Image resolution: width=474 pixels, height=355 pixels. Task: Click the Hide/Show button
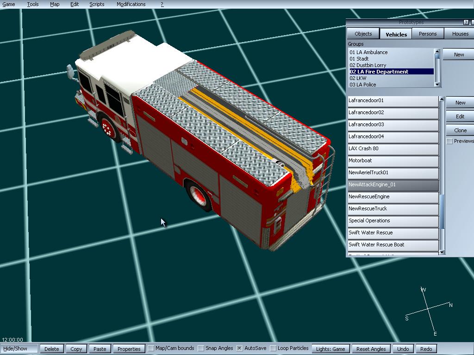coord(19,349)
